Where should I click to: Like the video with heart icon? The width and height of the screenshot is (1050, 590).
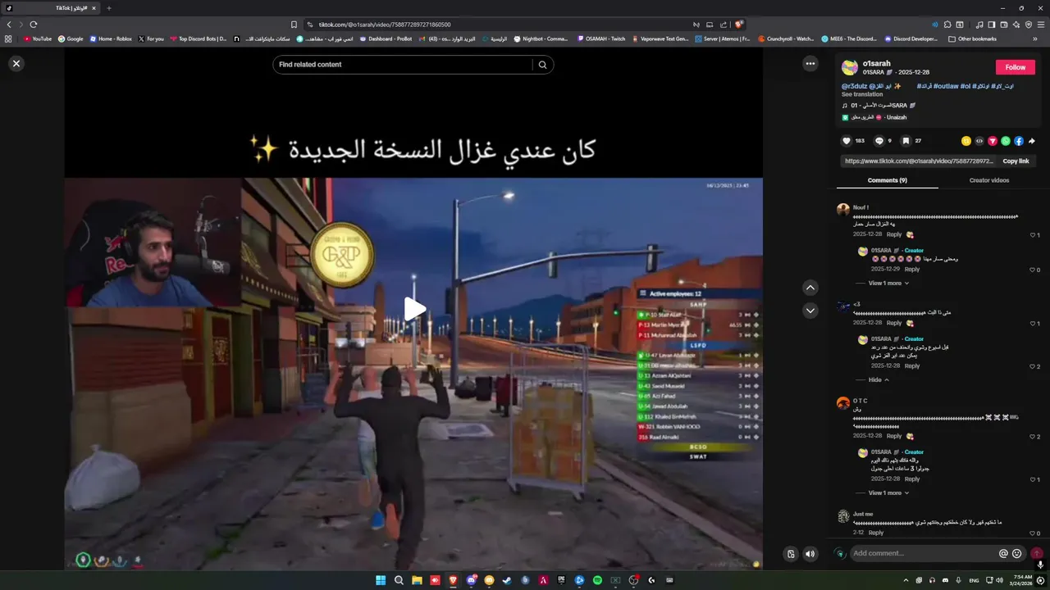[x=847, y=141]
